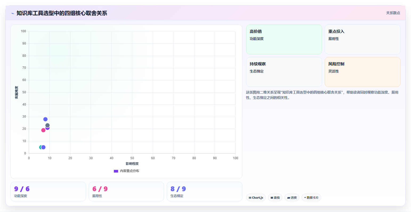The width and height of the screenshot is (411, 212).
Task: Select the 表格 tag chip
Action: pos(275,198)
